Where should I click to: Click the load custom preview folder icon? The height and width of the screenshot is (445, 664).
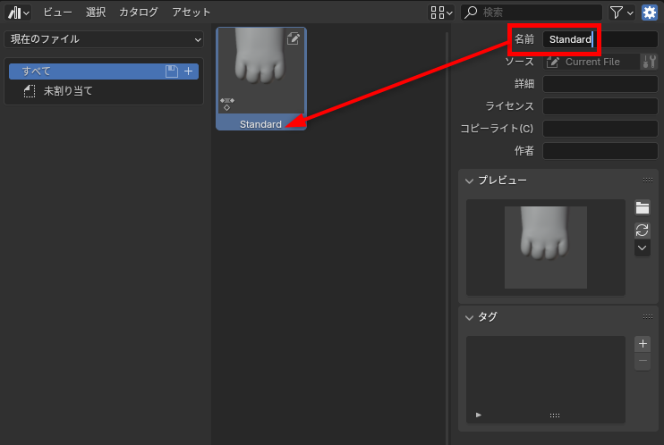click(643, 207)
